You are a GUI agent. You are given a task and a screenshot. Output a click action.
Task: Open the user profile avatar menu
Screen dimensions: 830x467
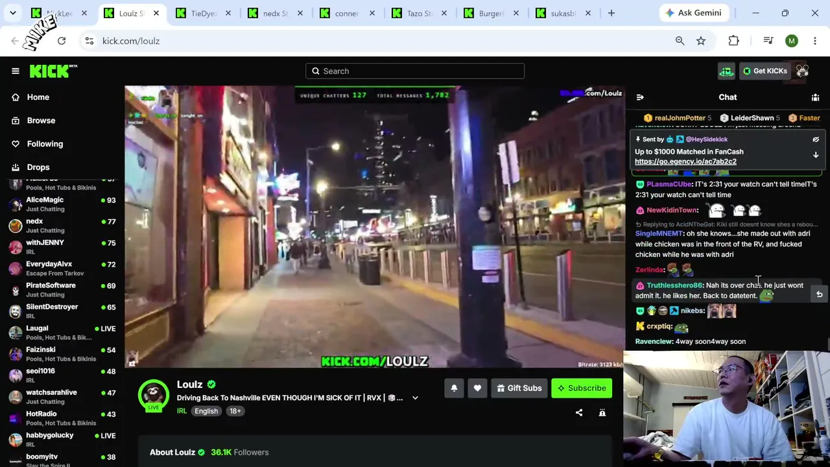click(802, 71)
